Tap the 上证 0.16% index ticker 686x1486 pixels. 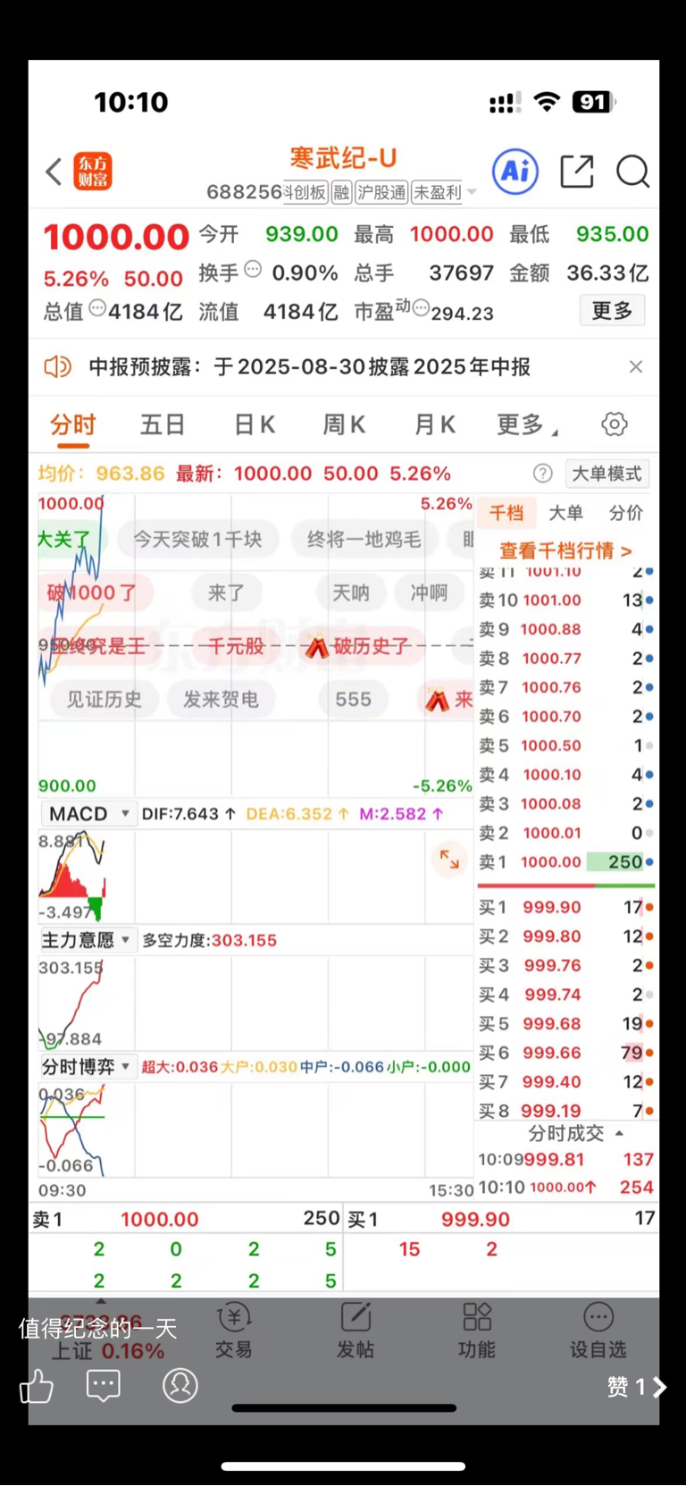(x=106, y=1351)
